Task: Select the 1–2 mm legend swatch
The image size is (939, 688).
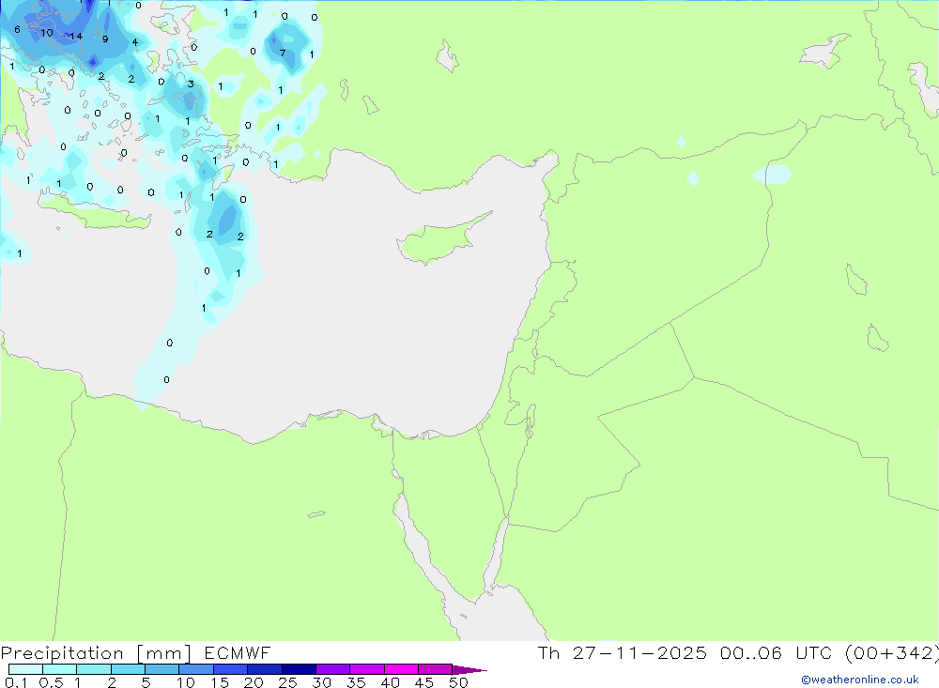Action: pos(94,669)
